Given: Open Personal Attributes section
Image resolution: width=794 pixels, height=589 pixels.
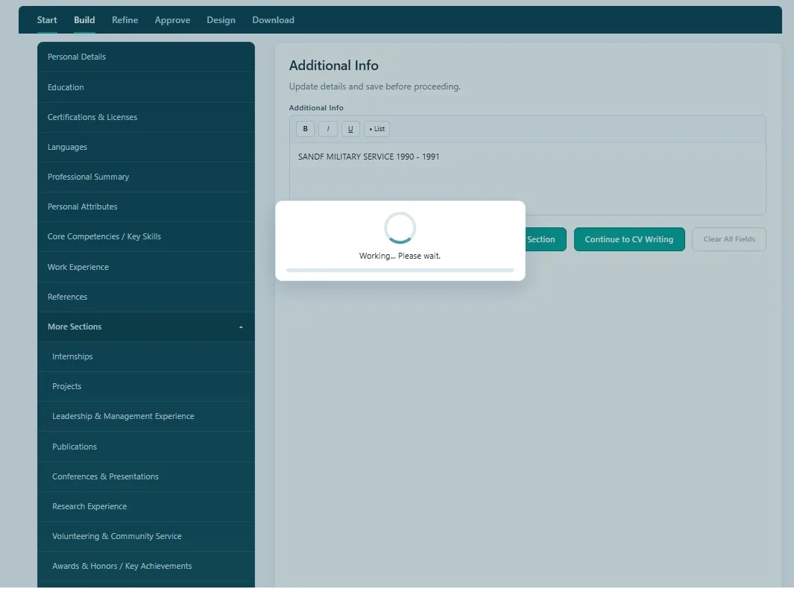Looking at the screenshot, I should click(x=146, y=207).
